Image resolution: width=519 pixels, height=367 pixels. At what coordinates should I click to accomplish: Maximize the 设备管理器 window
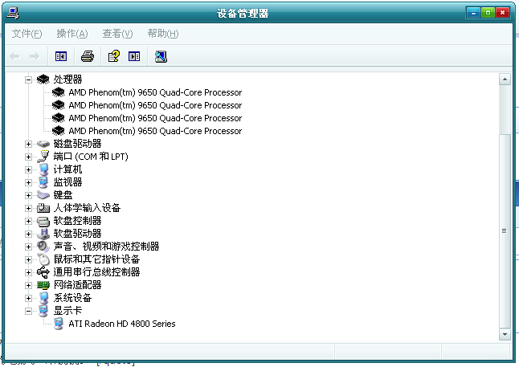488,13
